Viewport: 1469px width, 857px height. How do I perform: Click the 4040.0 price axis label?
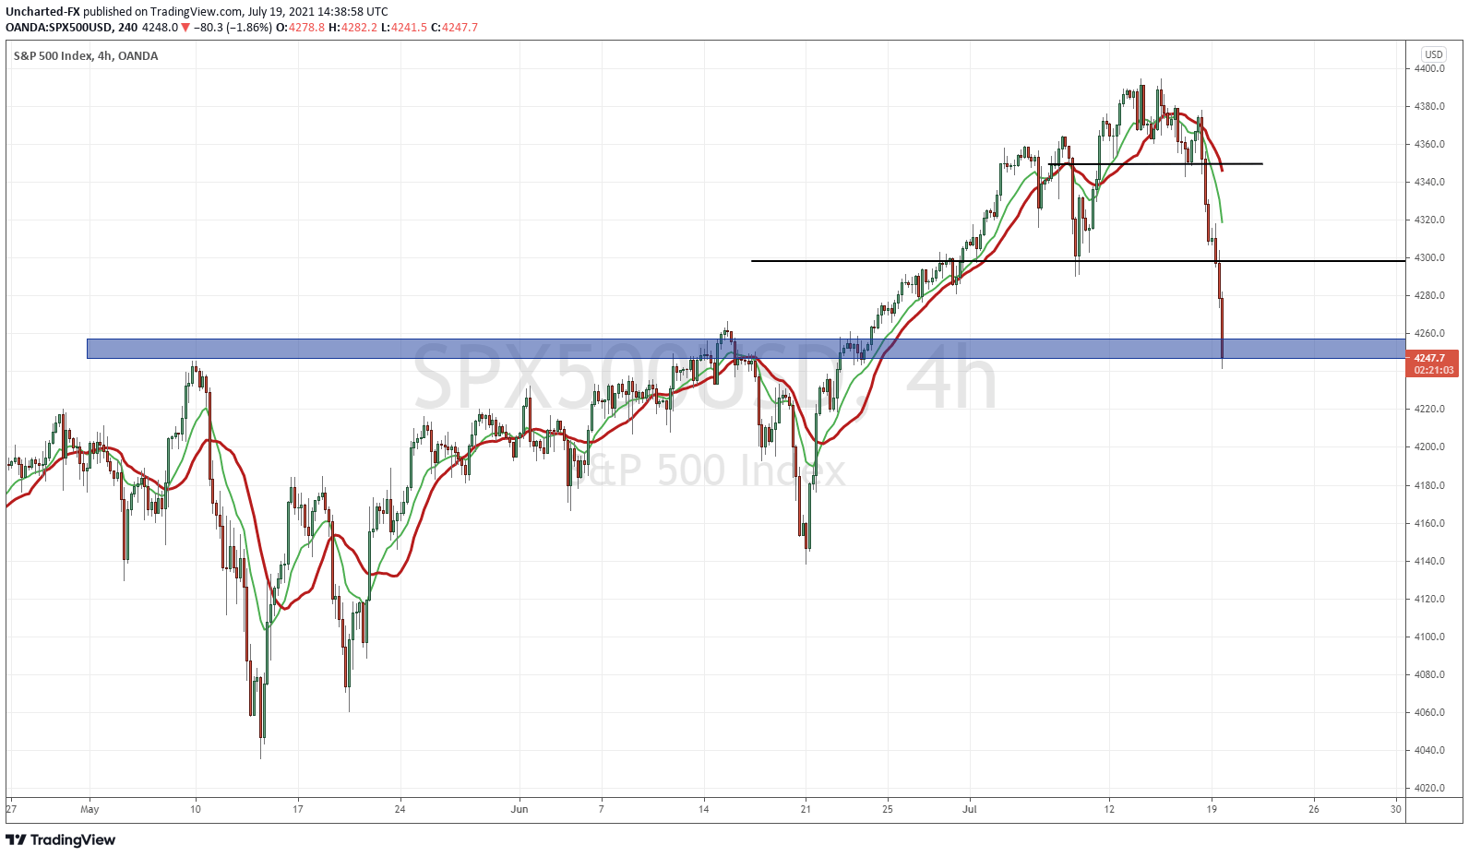(1430, 750)
